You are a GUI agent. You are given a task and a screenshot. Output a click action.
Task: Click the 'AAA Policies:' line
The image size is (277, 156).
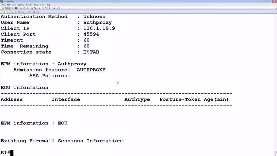[x=50, y=76]
